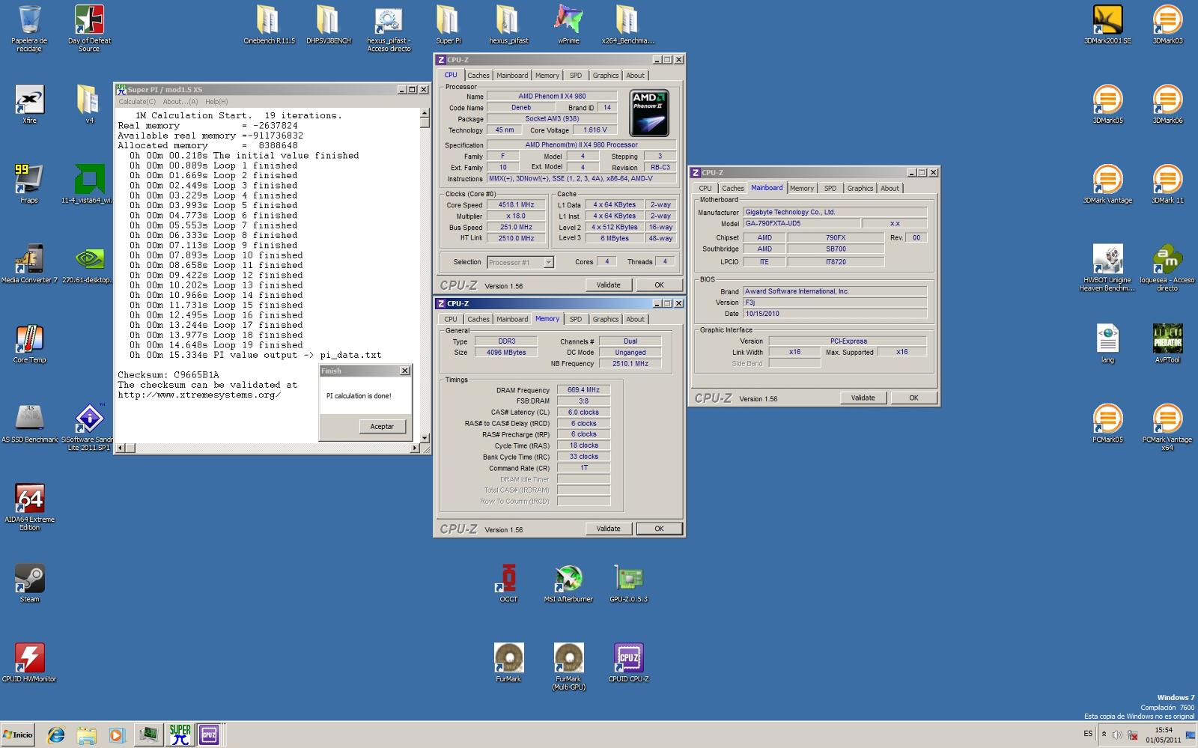Open the Fraps desktop icon

coord(29,184)
